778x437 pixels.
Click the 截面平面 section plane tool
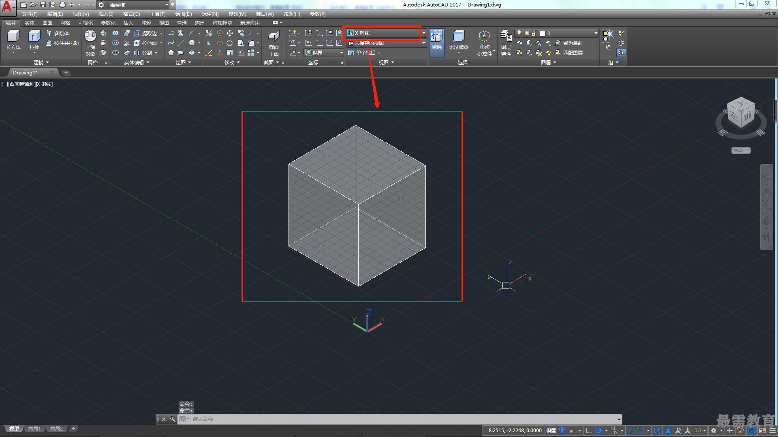274,43
